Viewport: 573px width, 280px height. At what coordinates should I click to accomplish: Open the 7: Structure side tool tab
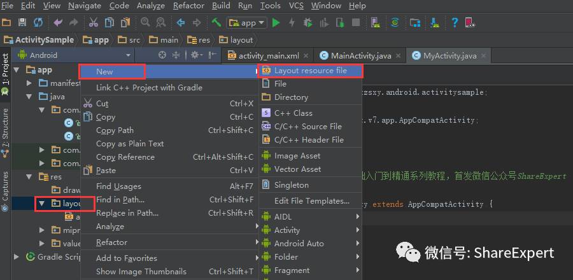(5, 133)
